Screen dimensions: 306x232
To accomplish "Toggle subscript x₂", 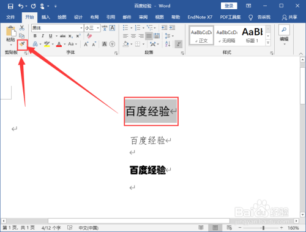I will tap(70, 36).
